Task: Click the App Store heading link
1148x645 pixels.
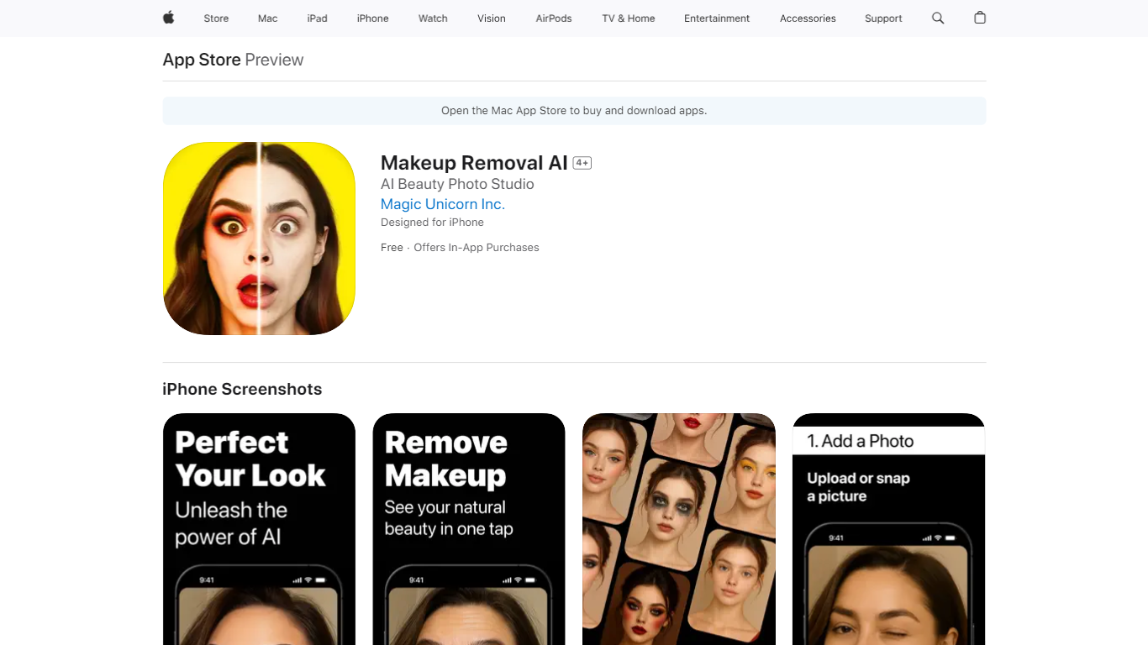Action: click(x=202, y=60)
